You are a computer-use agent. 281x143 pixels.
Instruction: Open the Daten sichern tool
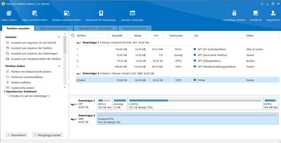click(x=9, y=16)
